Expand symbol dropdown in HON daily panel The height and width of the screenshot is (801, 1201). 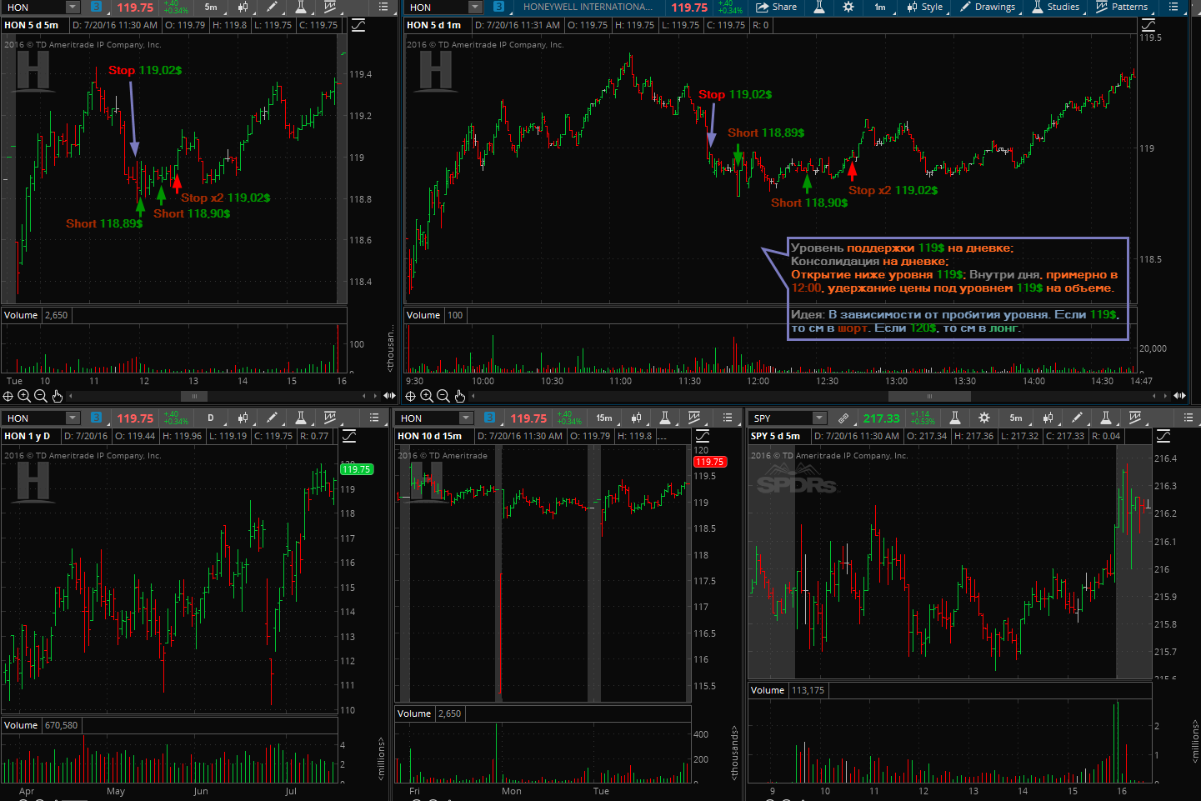(73, 418)
